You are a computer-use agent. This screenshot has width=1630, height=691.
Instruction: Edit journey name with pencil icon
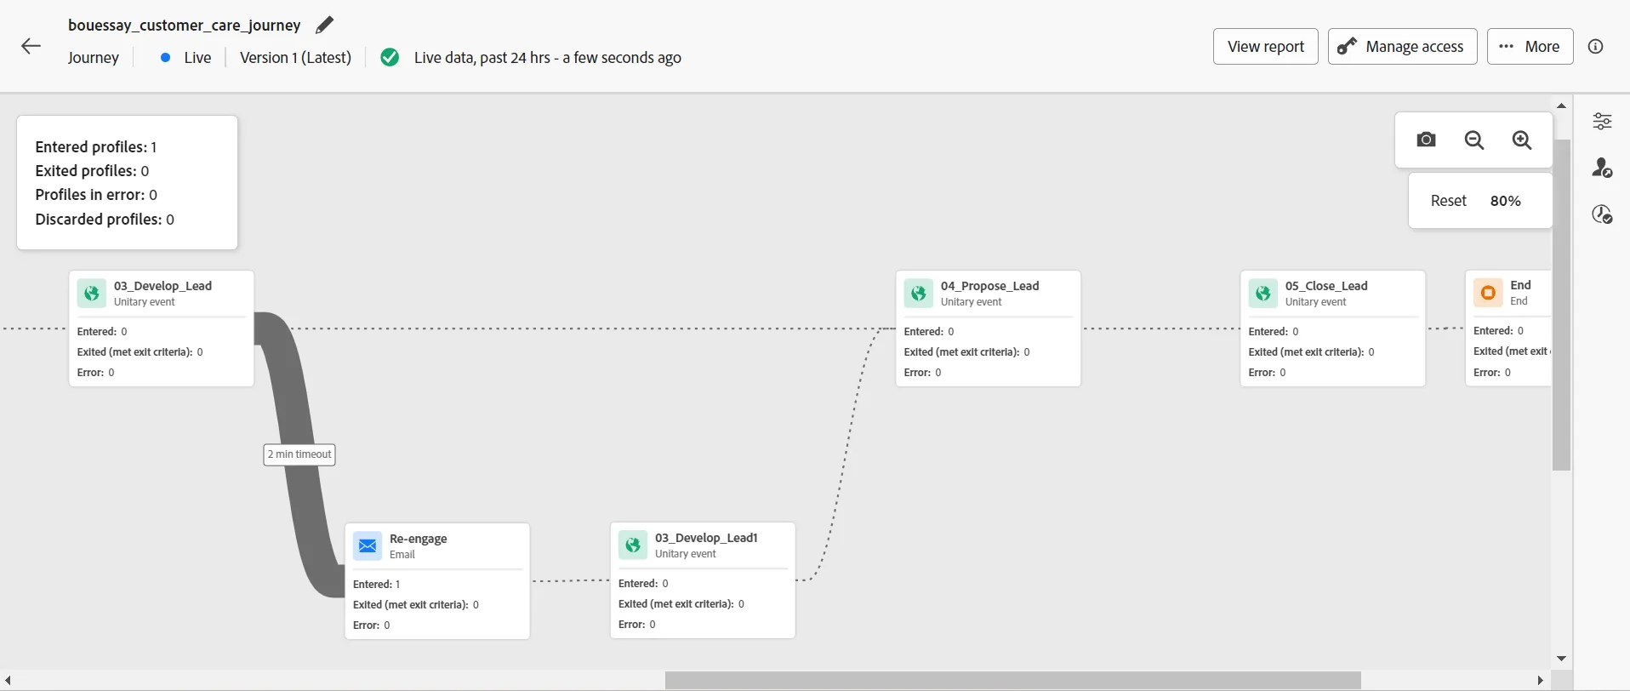click(x=324, y=26)
